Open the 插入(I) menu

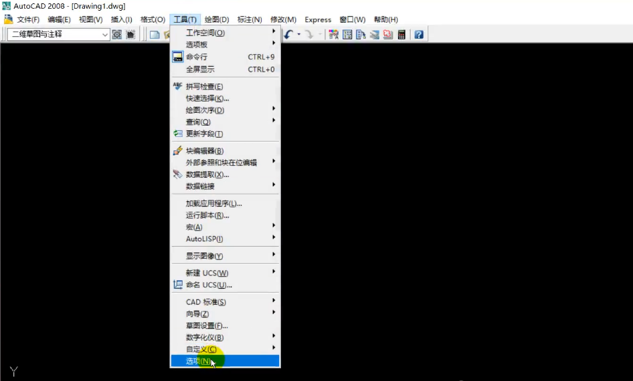click(122, 19)
